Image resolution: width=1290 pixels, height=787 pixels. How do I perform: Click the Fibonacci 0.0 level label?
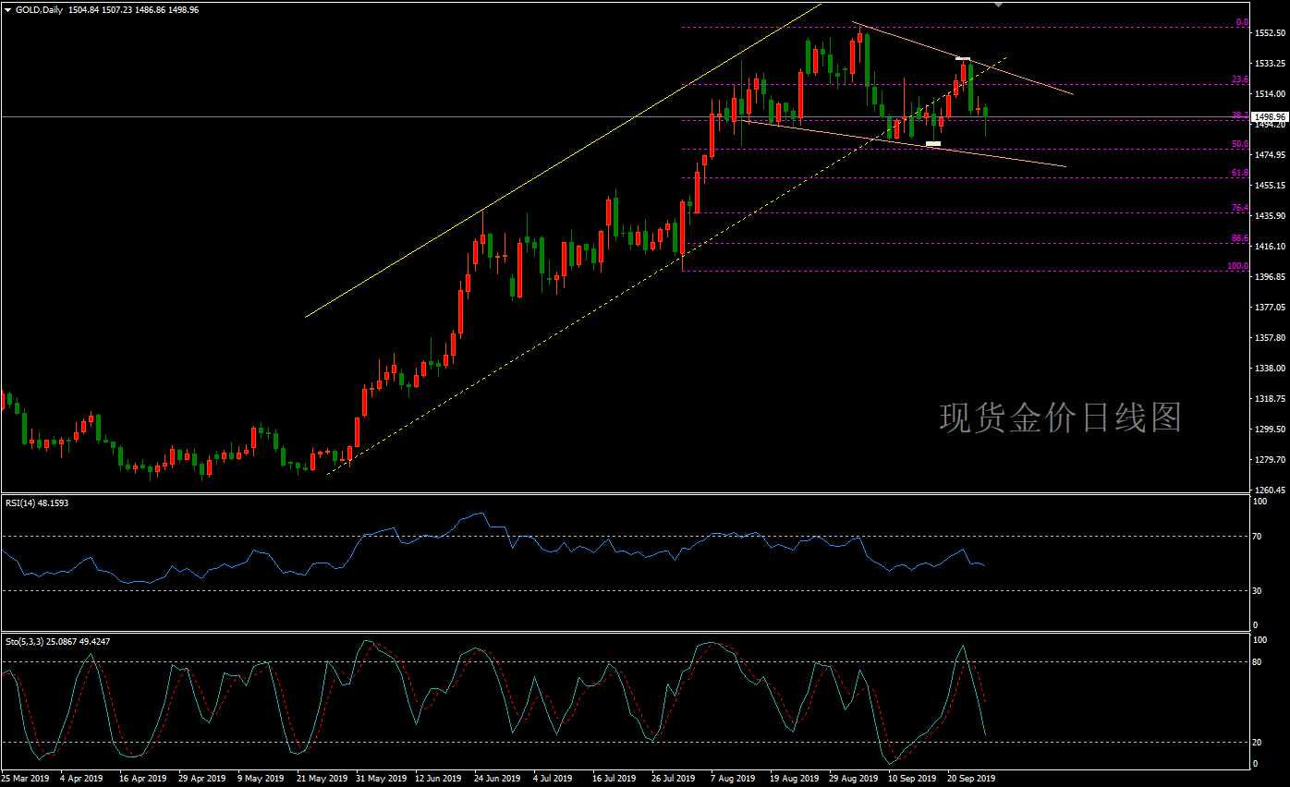point(1242,22)
